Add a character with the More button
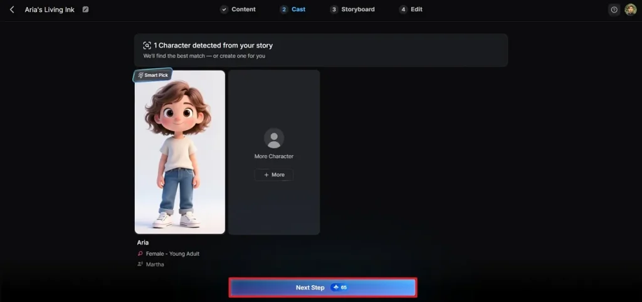This screenshot has height=302, width=642. [x=274, y=174]
